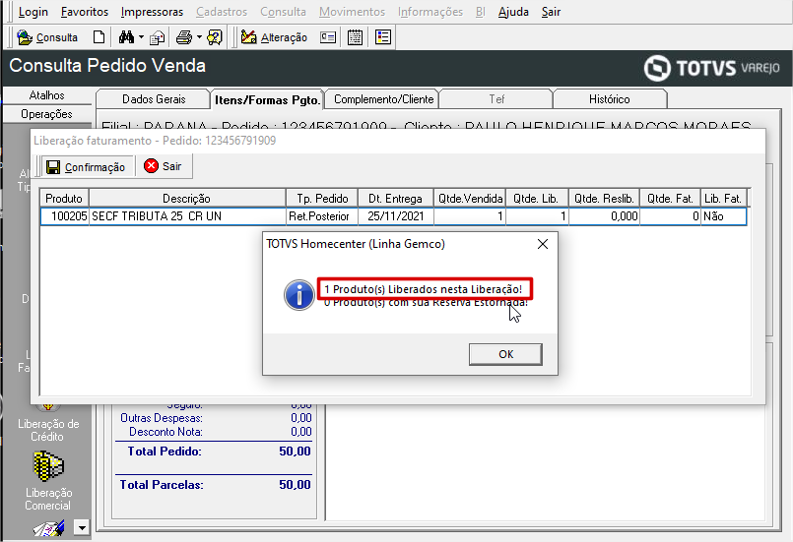Click the Ret.Posterior cell

click(x=322, y=216)
